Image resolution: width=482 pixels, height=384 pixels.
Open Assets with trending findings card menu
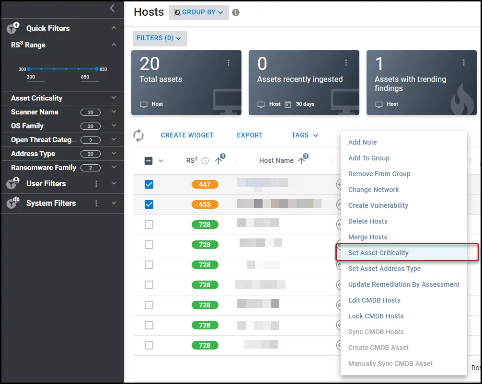tap(464, 63)
